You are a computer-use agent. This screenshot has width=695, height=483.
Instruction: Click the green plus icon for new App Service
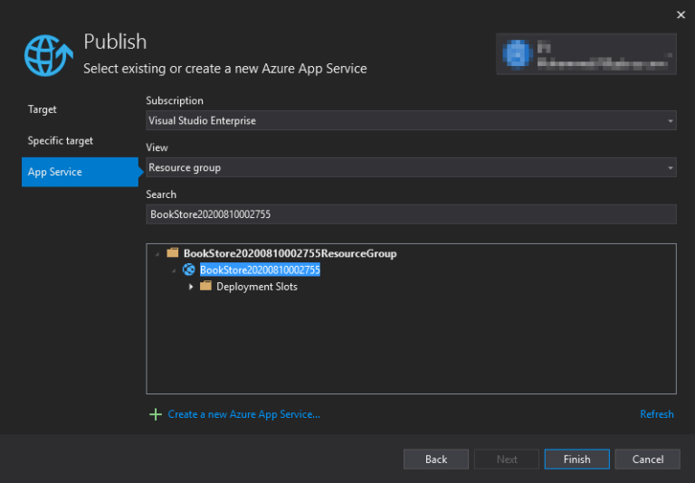(156, 414)
